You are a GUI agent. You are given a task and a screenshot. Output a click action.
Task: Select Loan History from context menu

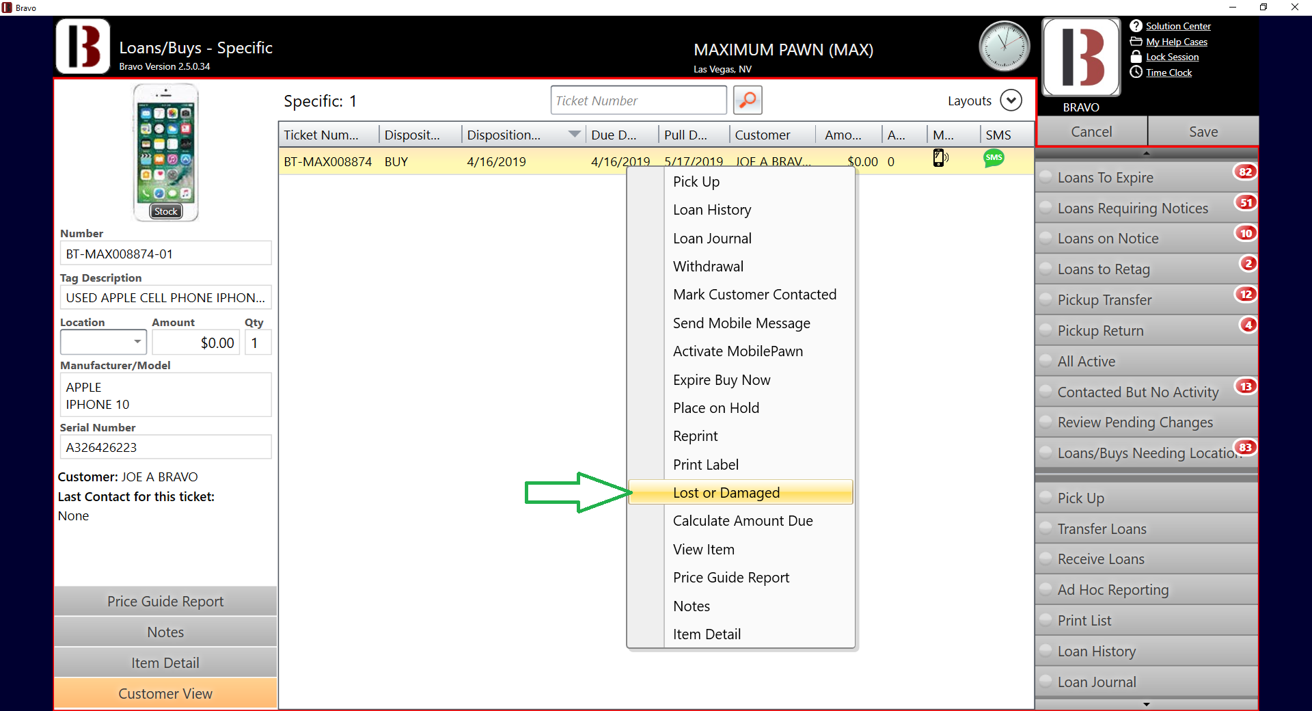741,210
